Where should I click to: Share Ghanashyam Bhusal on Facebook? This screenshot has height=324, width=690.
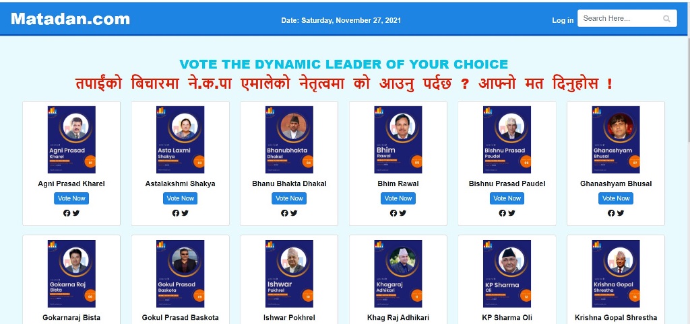(611, 213)
